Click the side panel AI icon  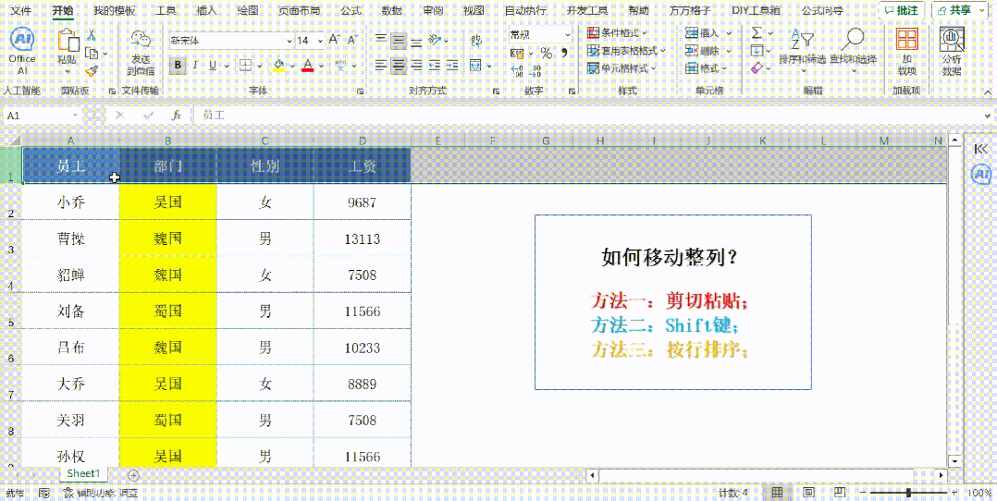tap(981, 174)
